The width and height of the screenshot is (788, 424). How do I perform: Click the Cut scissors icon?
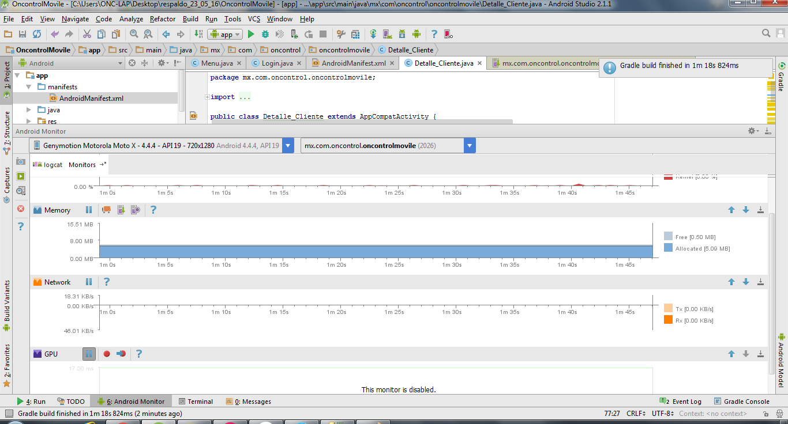pyautogui.click(x=87, y=35)
